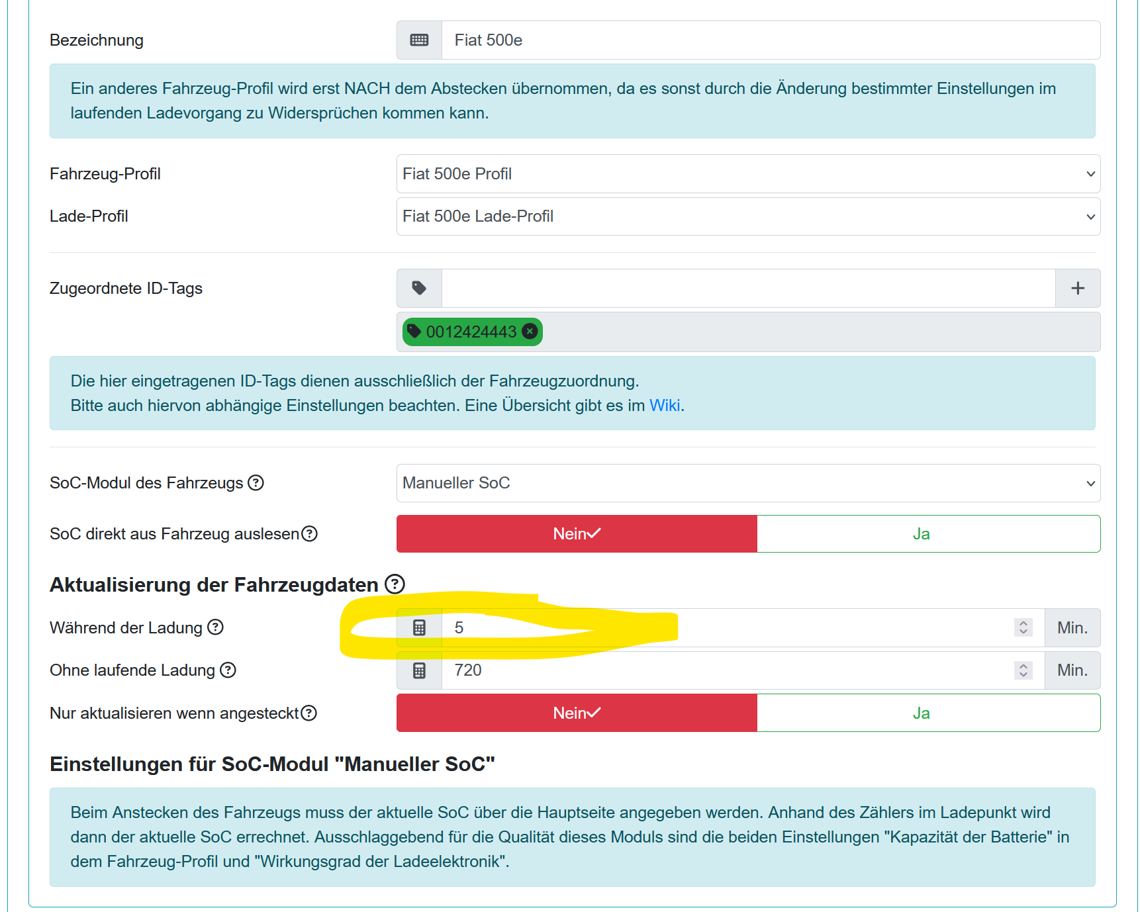The width and height of the screenshot is (1140, 912).
Task: Show help for SoC-Modul des Fahrzeugs
Action: point(256,483)
